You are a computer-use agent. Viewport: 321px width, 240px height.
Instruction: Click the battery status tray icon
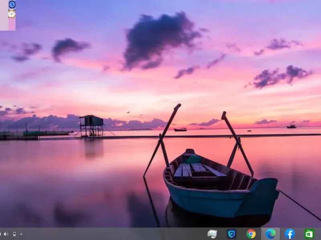[14, 234]
